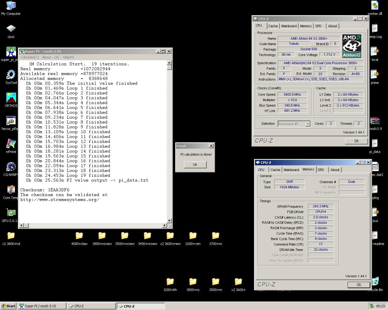Open Memory tab in top CPU-Z window

coord(306,26)
